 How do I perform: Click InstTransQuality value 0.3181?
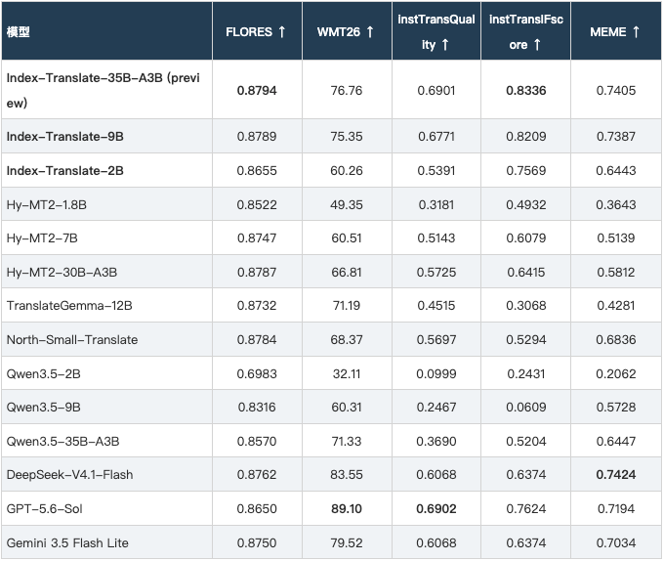pos(436,205)
